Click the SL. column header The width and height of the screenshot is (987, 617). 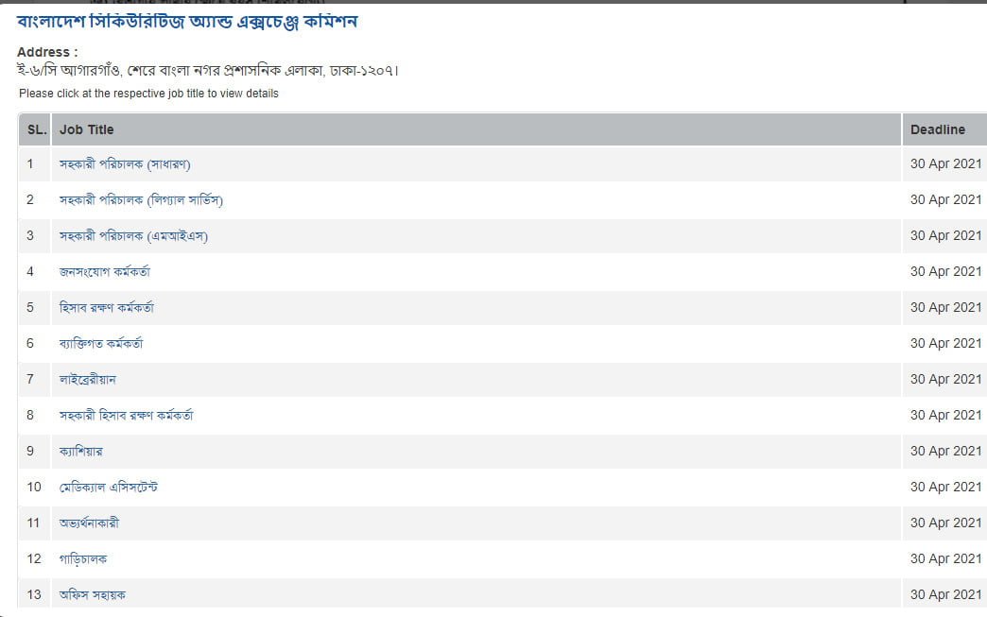pos(37,129)
